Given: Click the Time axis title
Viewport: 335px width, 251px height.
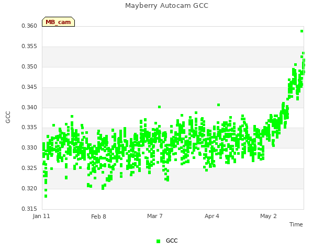Looking at the screenshot, I should tap(296, 224).
